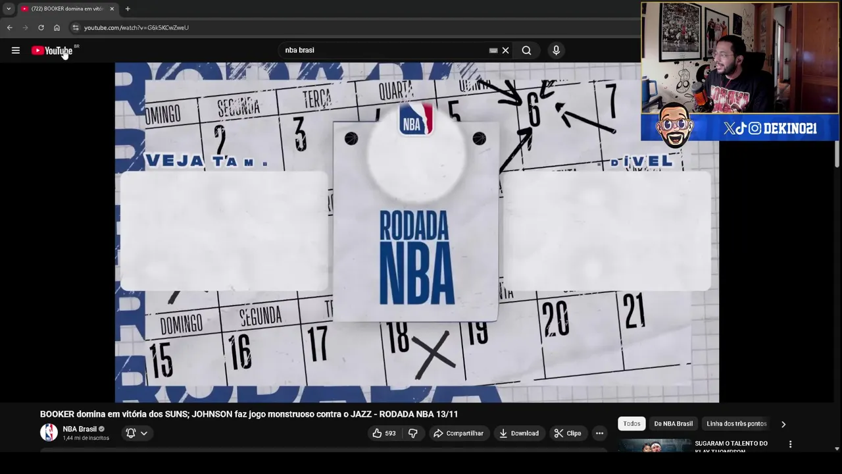Click the RODADA NBA end-screen card
This screenshot has width=842, height=474.
416,222
